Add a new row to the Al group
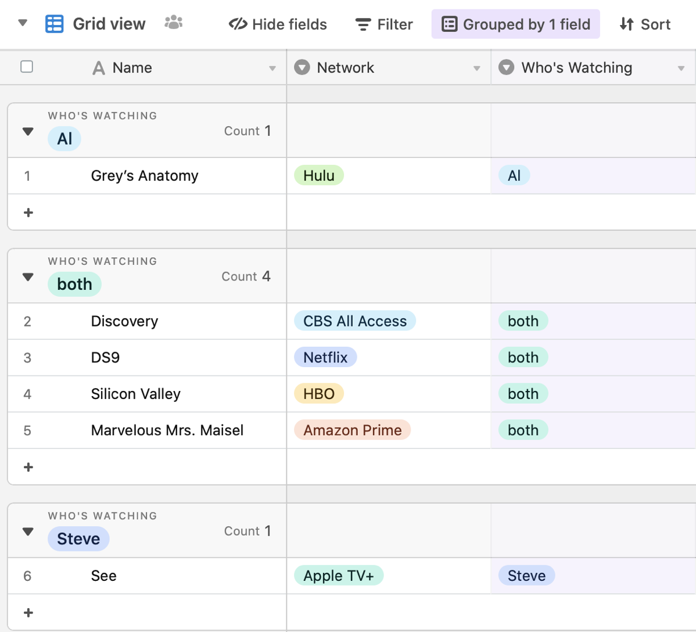The width and height of the screenshot is (696, 632). coord(28,213)
